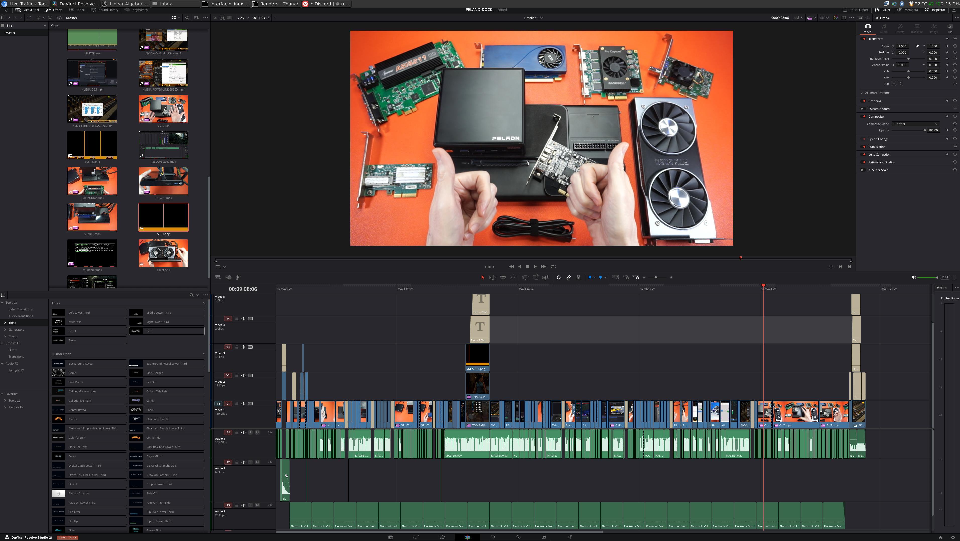Image resolution: width=960 pixels, height=541 pixels.
Task: Click the Zoom X/Y link icon
Action: click(917, 46)
